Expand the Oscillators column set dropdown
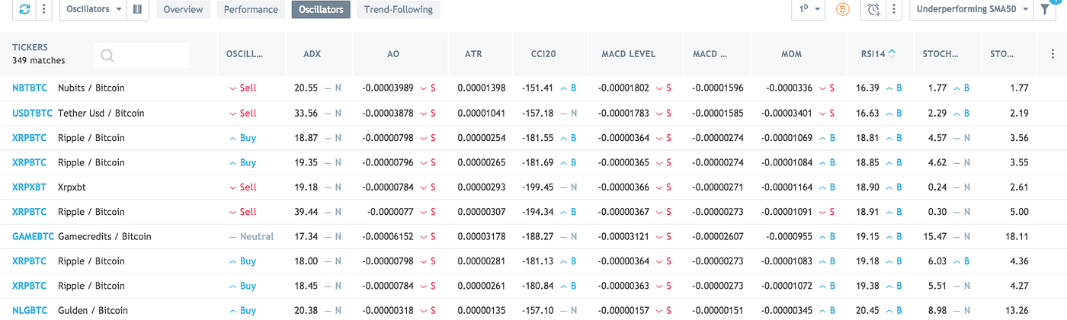This screenshot has width=1067, height=320. (x=94, y=9)
